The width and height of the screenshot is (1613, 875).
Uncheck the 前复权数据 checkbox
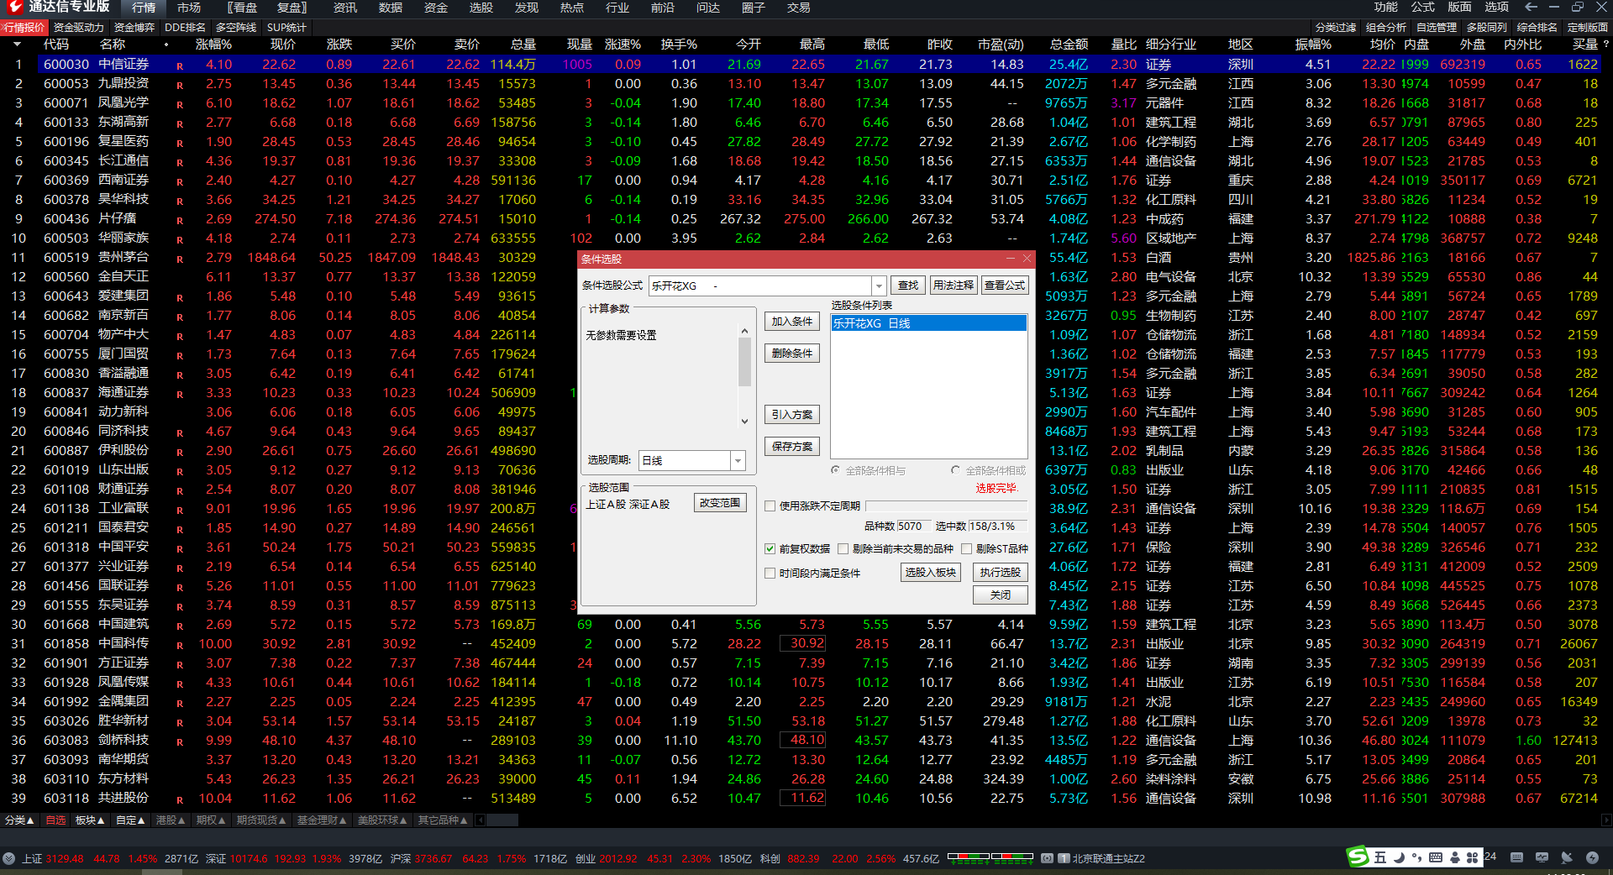pyautogui.click(x=770, y=549)
